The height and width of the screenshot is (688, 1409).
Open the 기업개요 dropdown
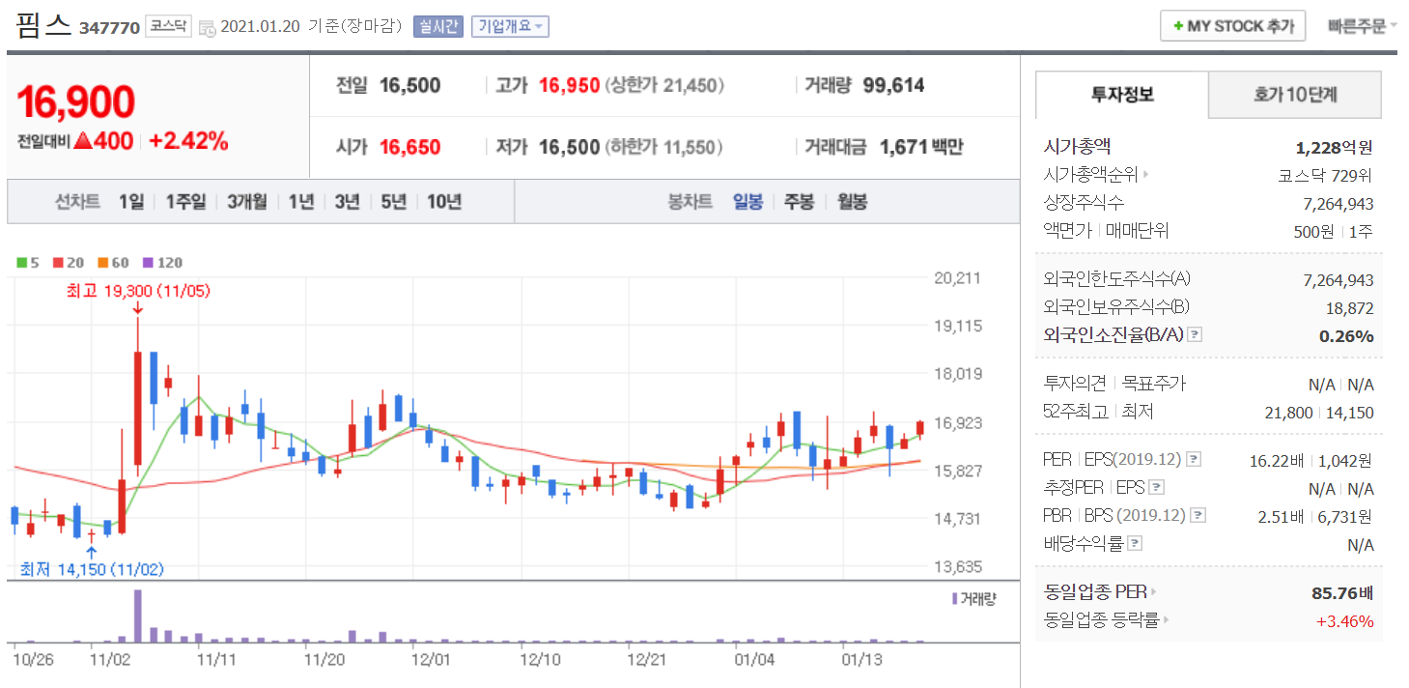(x=510, y=27)
